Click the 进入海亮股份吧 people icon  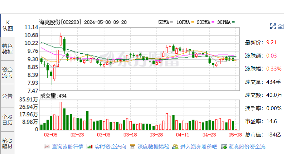(175, 147)
